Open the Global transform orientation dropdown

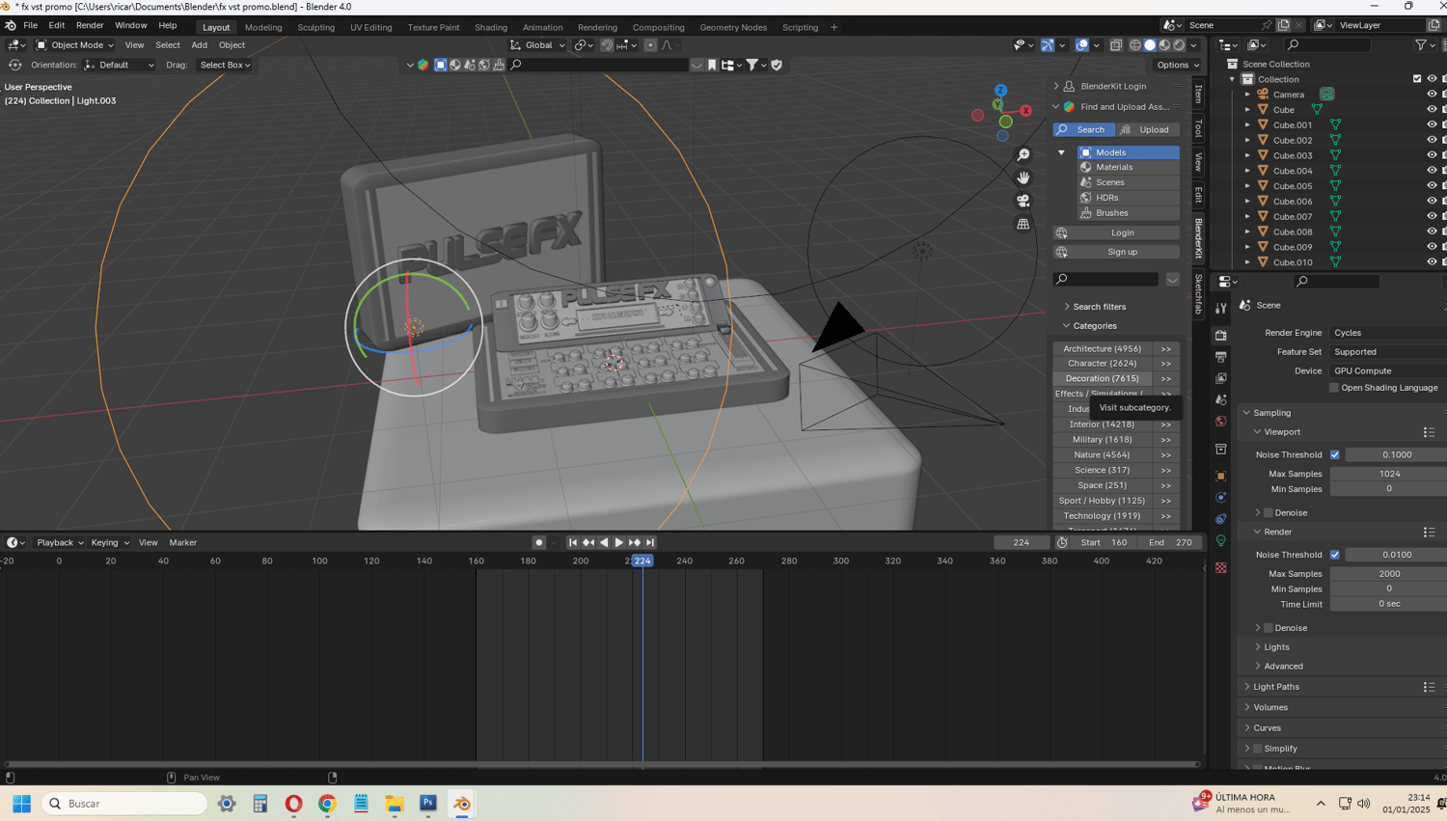pos(537,45)
